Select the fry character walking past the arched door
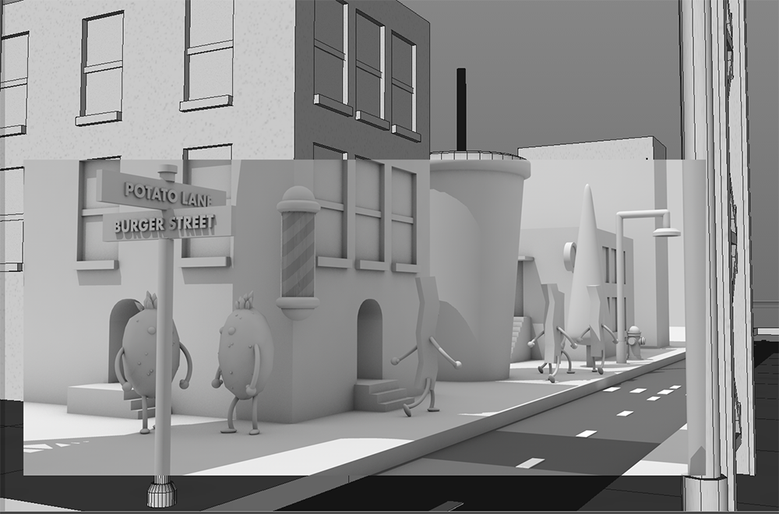Screen dimensions: 779x514 (x=427, y=346)
